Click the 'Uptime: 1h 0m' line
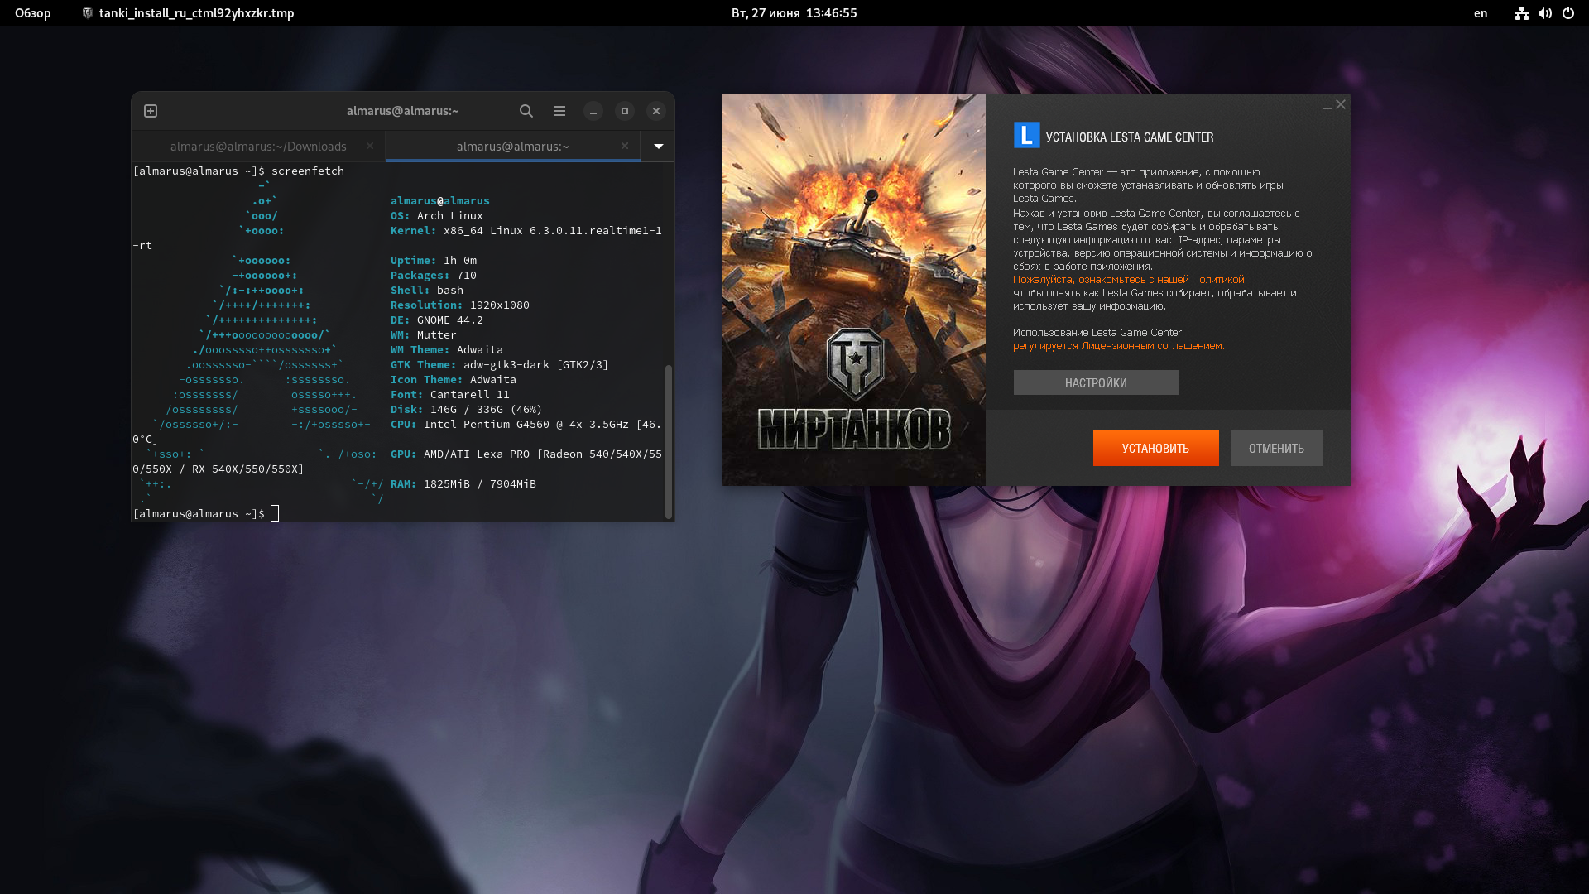Image resolution: width=1589 pixels, height=894 pixels. pos(434,261)
